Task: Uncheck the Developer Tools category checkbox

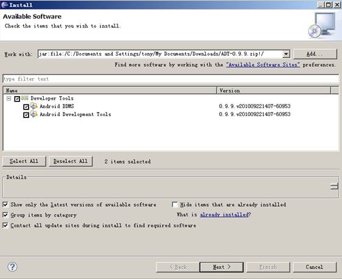Action: (17, 99)
